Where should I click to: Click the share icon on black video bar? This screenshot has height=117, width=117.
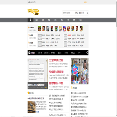click(x=87, y=53)
